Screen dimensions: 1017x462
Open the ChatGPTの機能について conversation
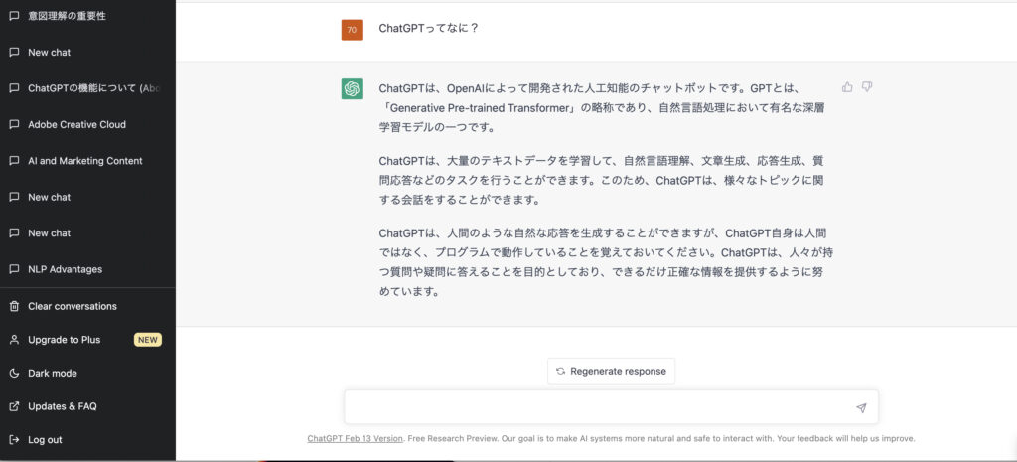[92, 88]
